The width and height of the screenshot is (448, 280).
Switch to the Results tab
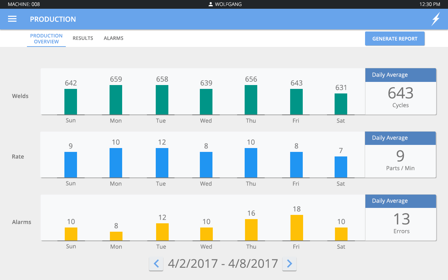click(83, 38)
